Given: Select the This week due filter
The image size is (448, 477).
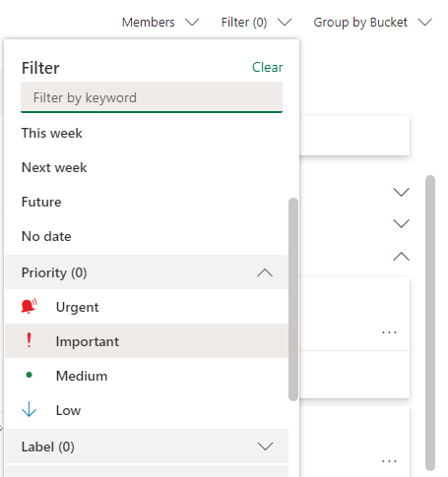Looking at the screenshot, I should coord(52,133).
